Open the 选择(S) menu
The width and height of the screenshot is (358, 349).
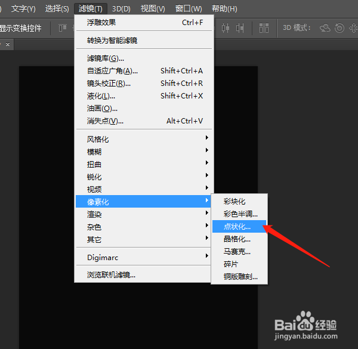coord(57,9)
